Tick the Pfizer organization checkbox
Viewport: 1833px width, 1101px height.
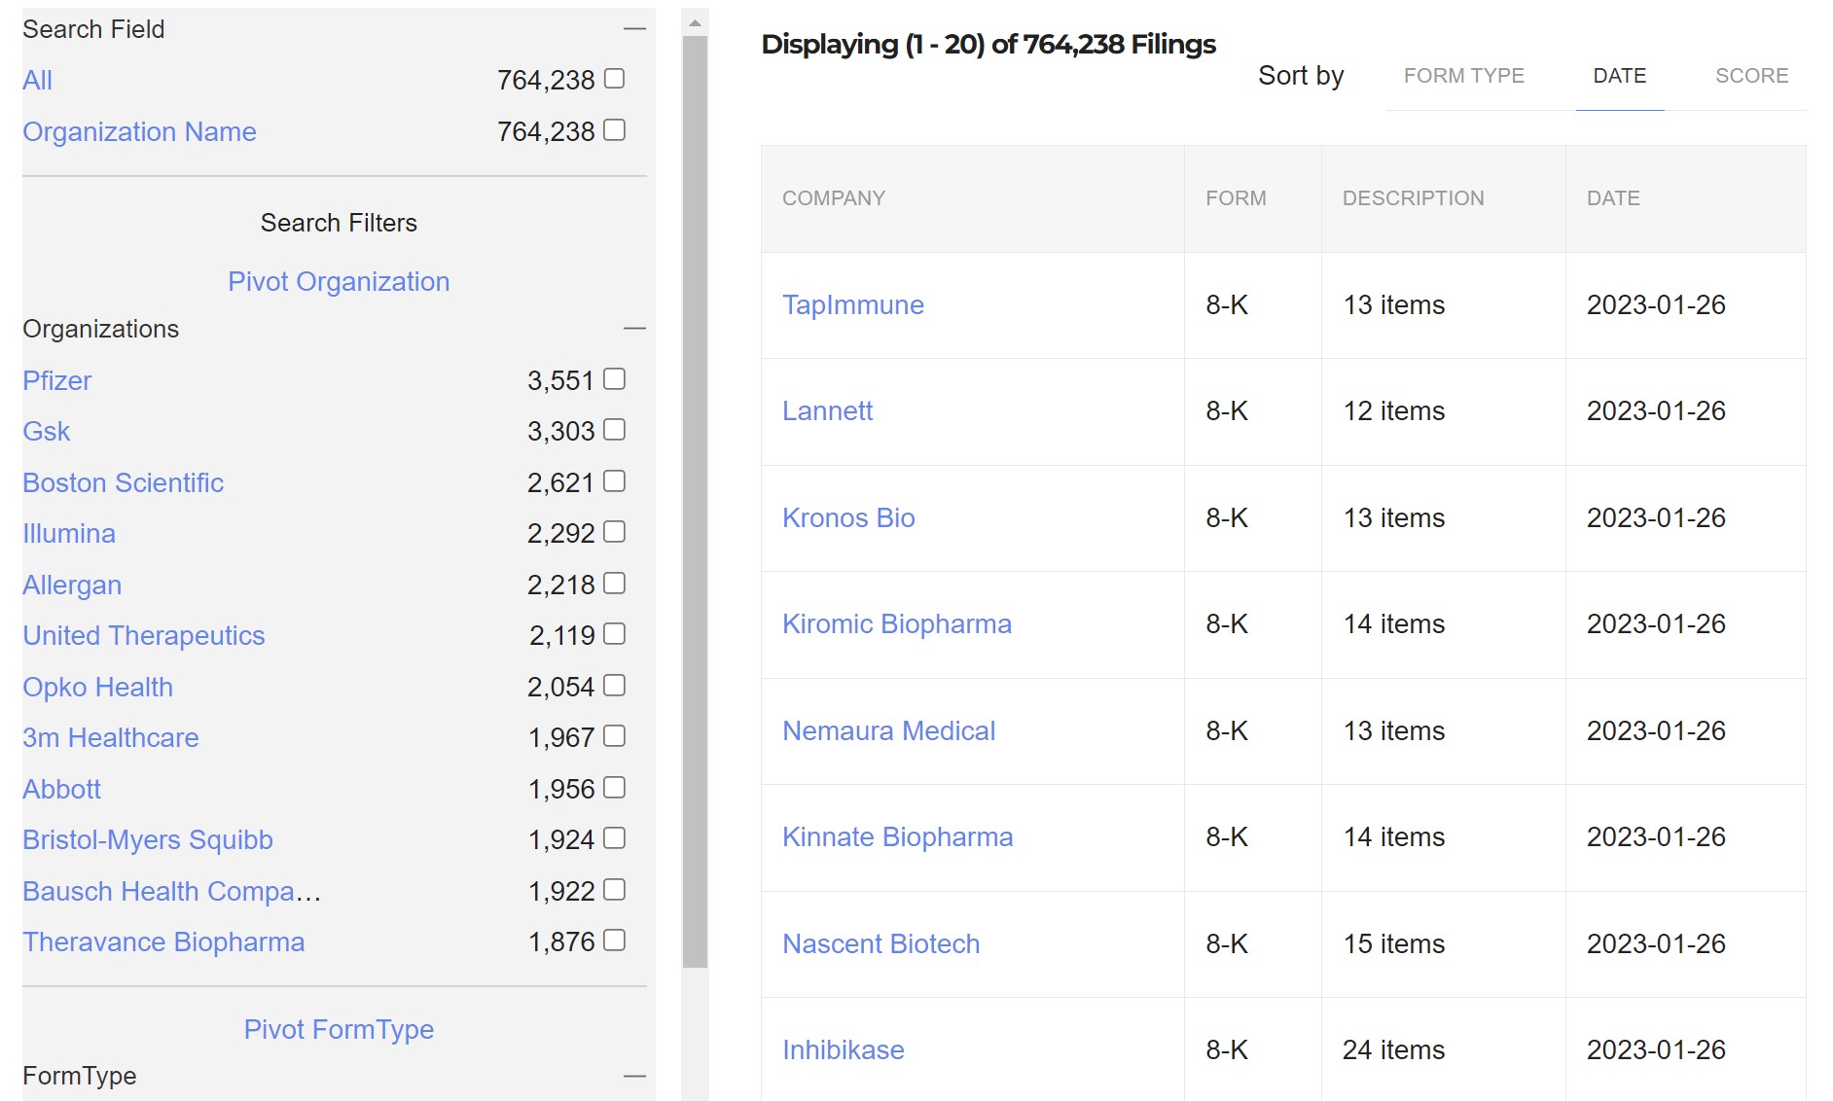614,378
